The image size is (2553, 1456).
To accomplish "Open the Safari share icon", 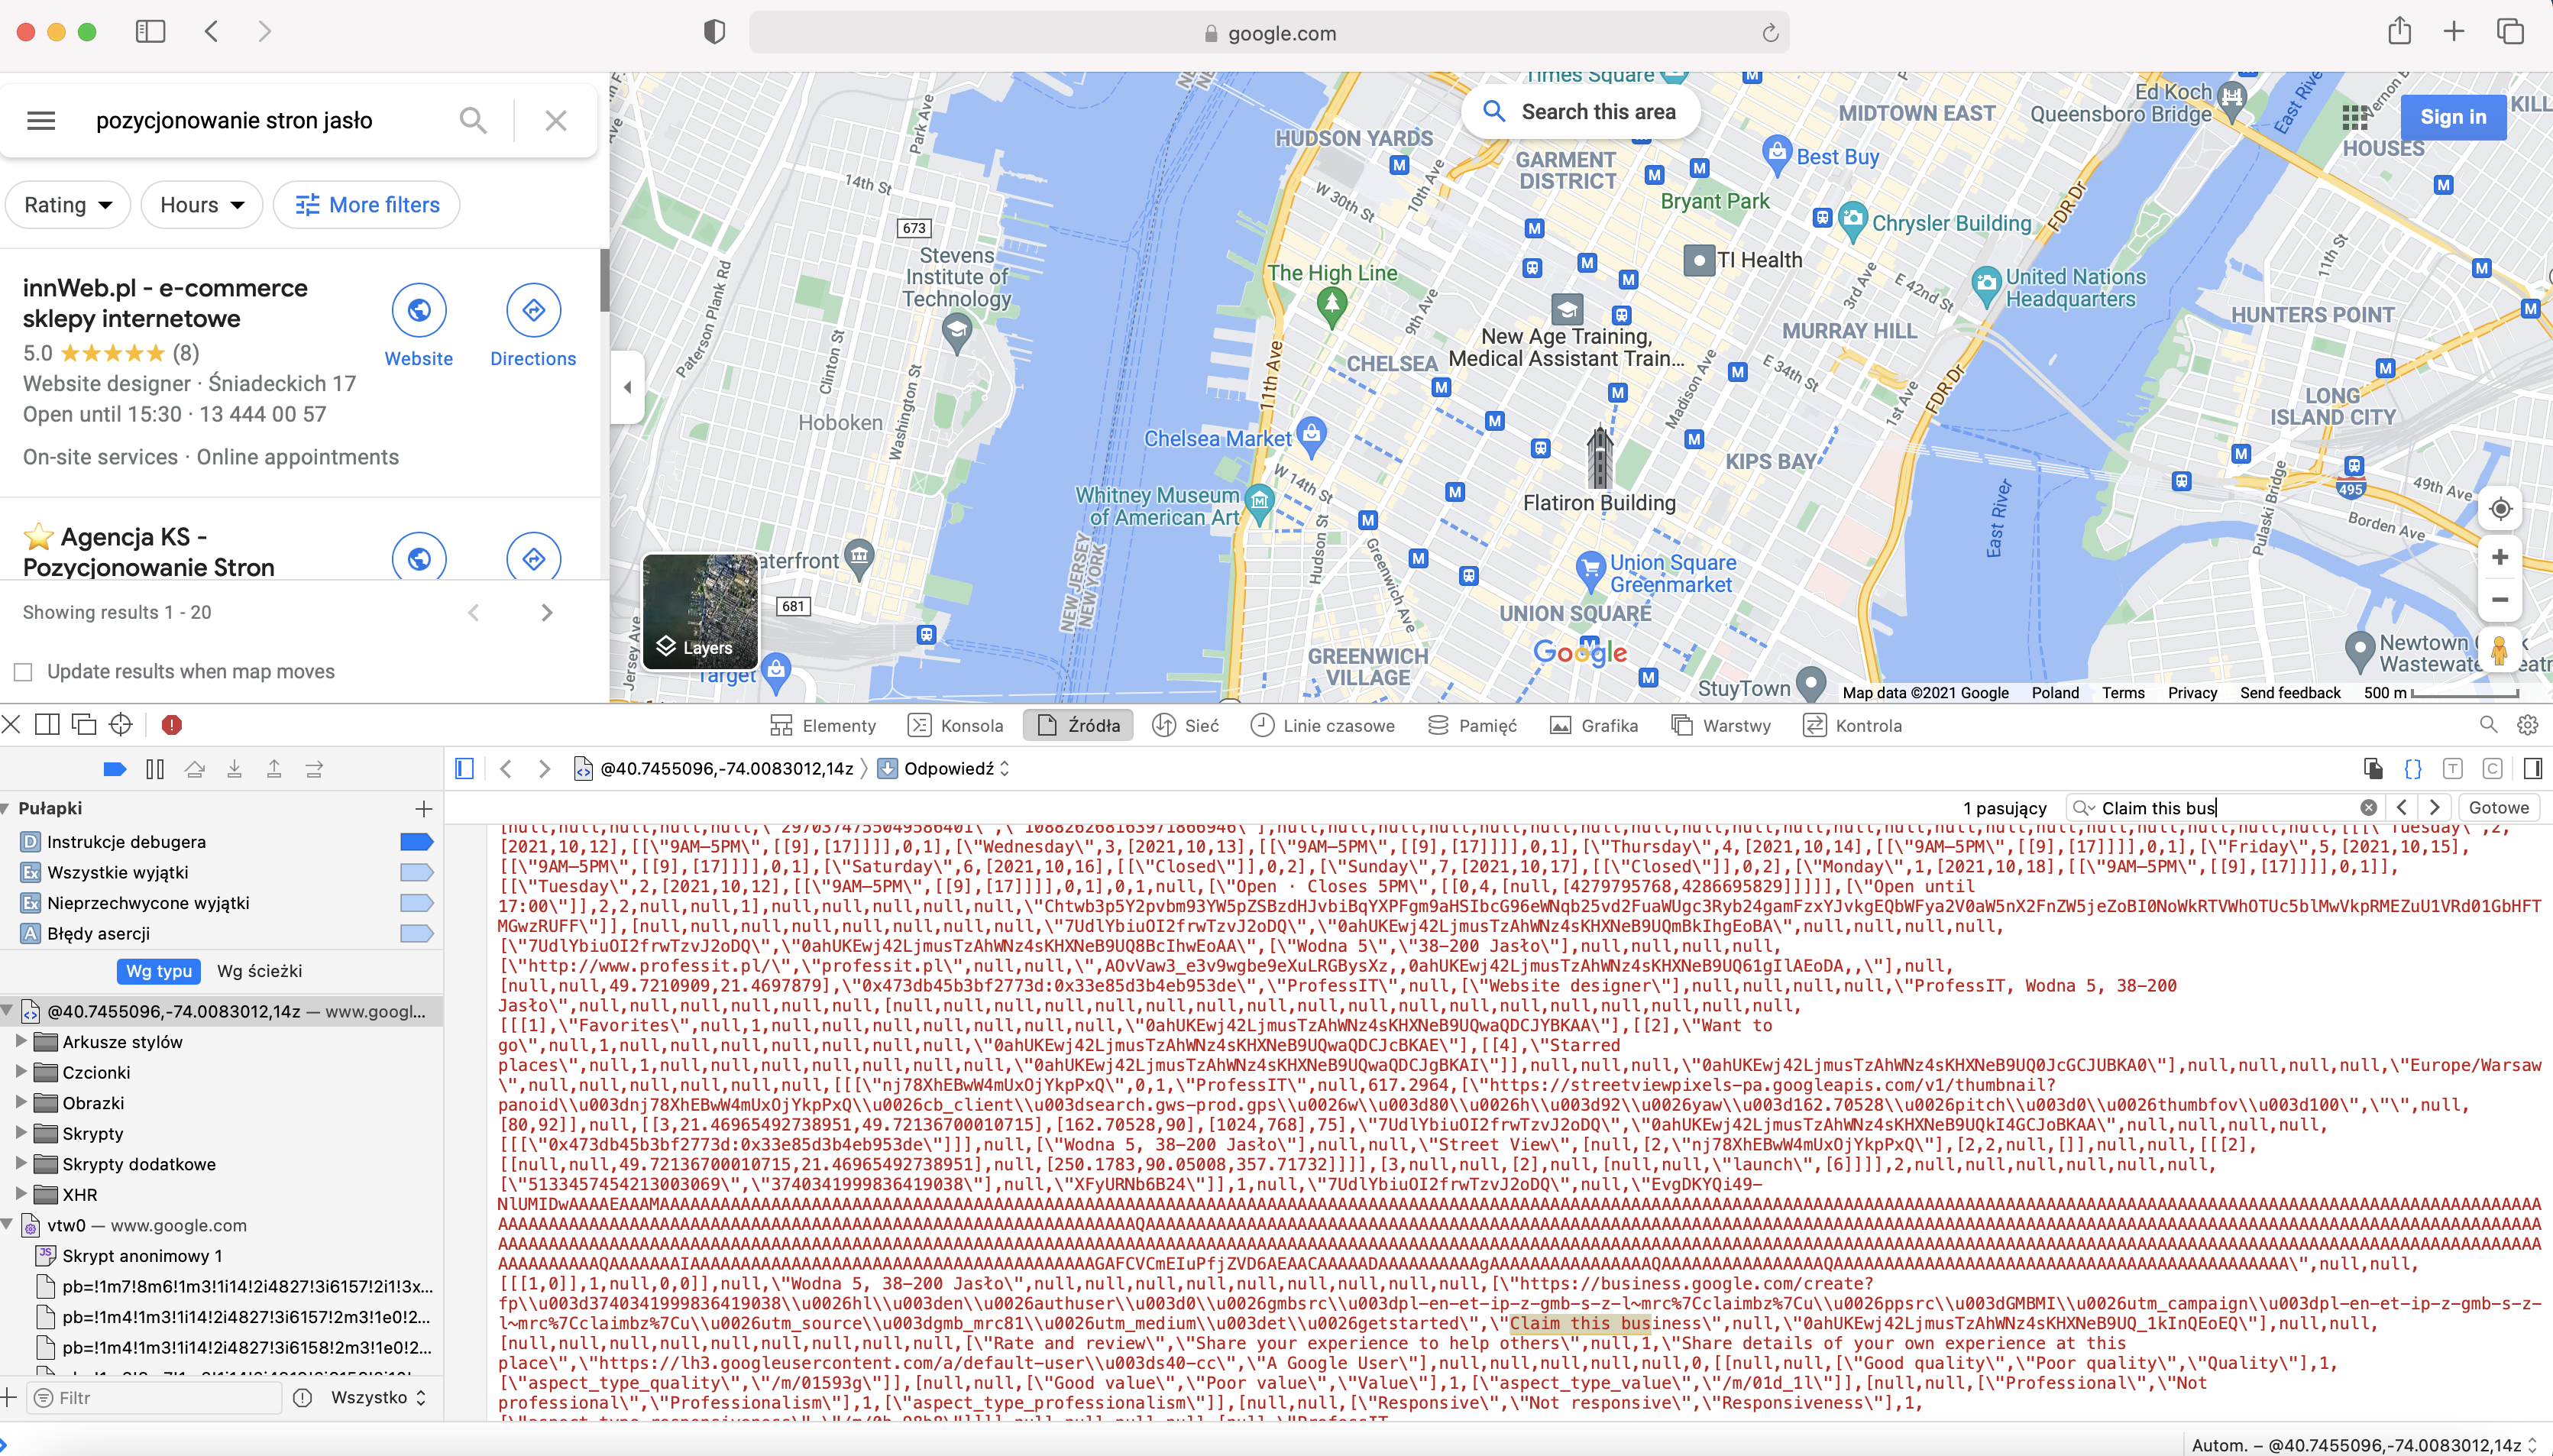I will (x=2399, y=31).
